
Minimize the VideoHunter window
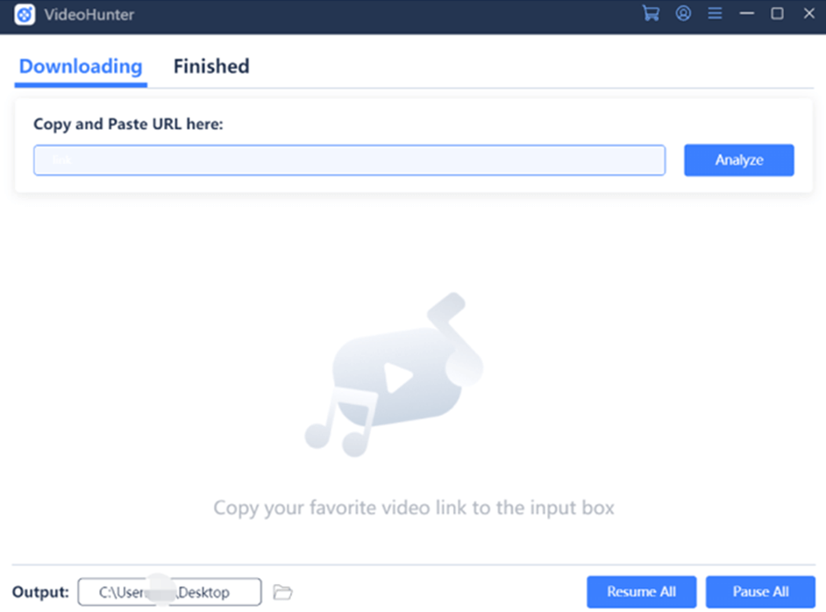746,13
